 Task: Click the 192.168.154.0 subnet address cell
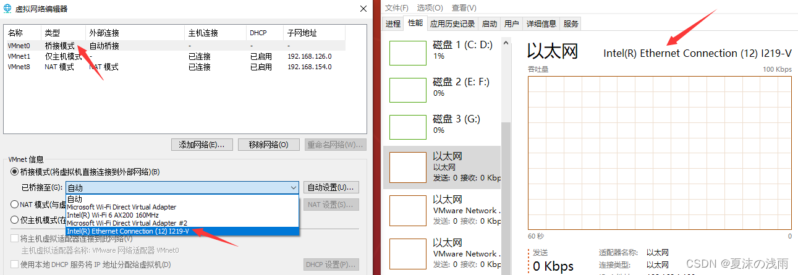click(x=310, y=67)
